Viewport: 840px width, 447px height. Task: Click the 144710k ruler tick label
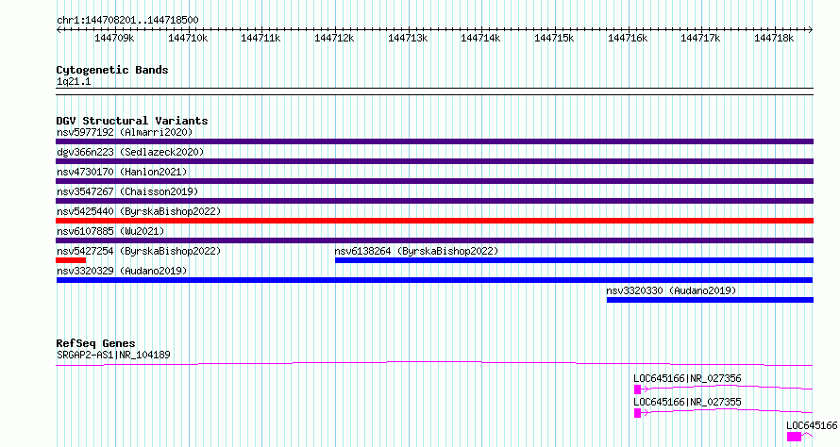(188, 39)
